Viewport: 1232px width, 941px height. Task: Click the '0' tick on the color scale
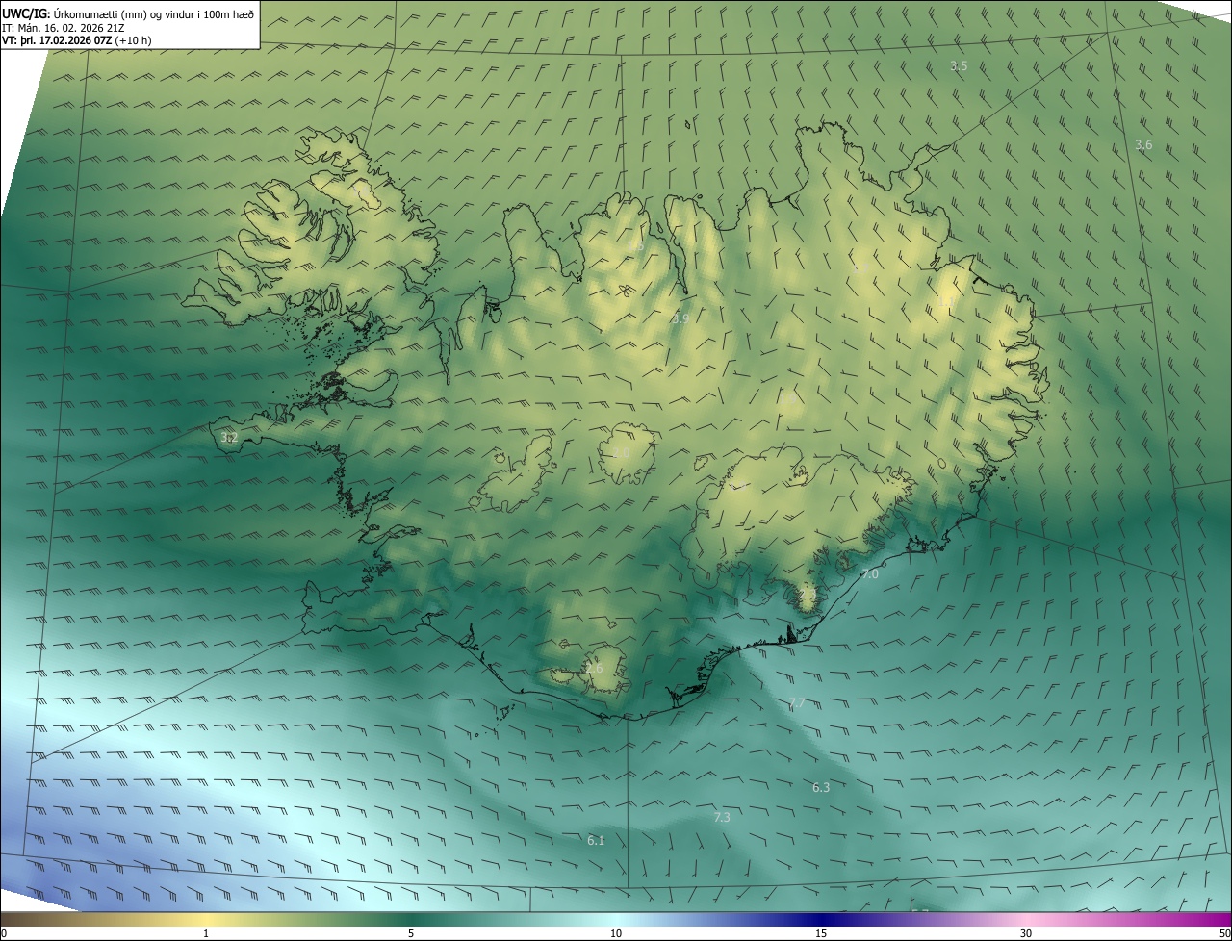point(4,934)
